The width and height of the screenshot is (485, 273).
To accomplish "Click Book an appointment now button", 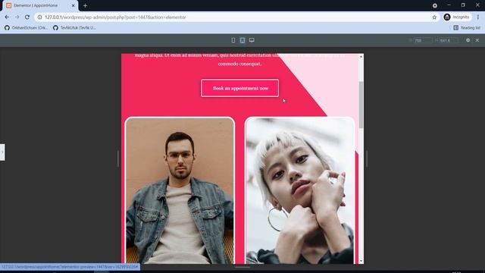I will coord(239,88).
